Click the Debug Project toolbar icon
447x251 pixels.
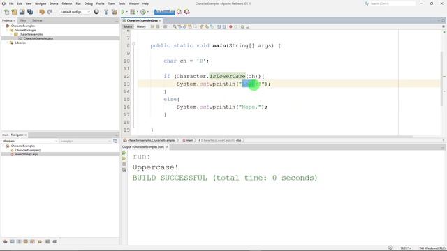[x=133, y=12]
